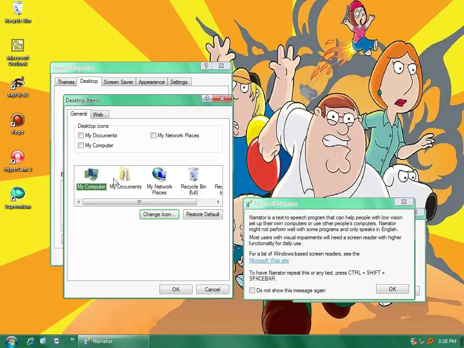Select the HyperCam 3 desktop shortcut
The height and width of the screenshot is (348, 464).
coord(18,161)
